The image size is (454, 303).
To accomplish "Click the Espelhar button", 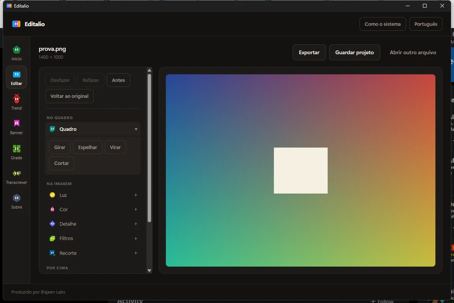I will pyautogui.click(x=87, y=147).
